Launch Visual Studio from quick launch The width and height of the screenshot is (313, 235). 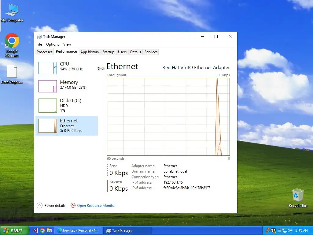(35, 230)
